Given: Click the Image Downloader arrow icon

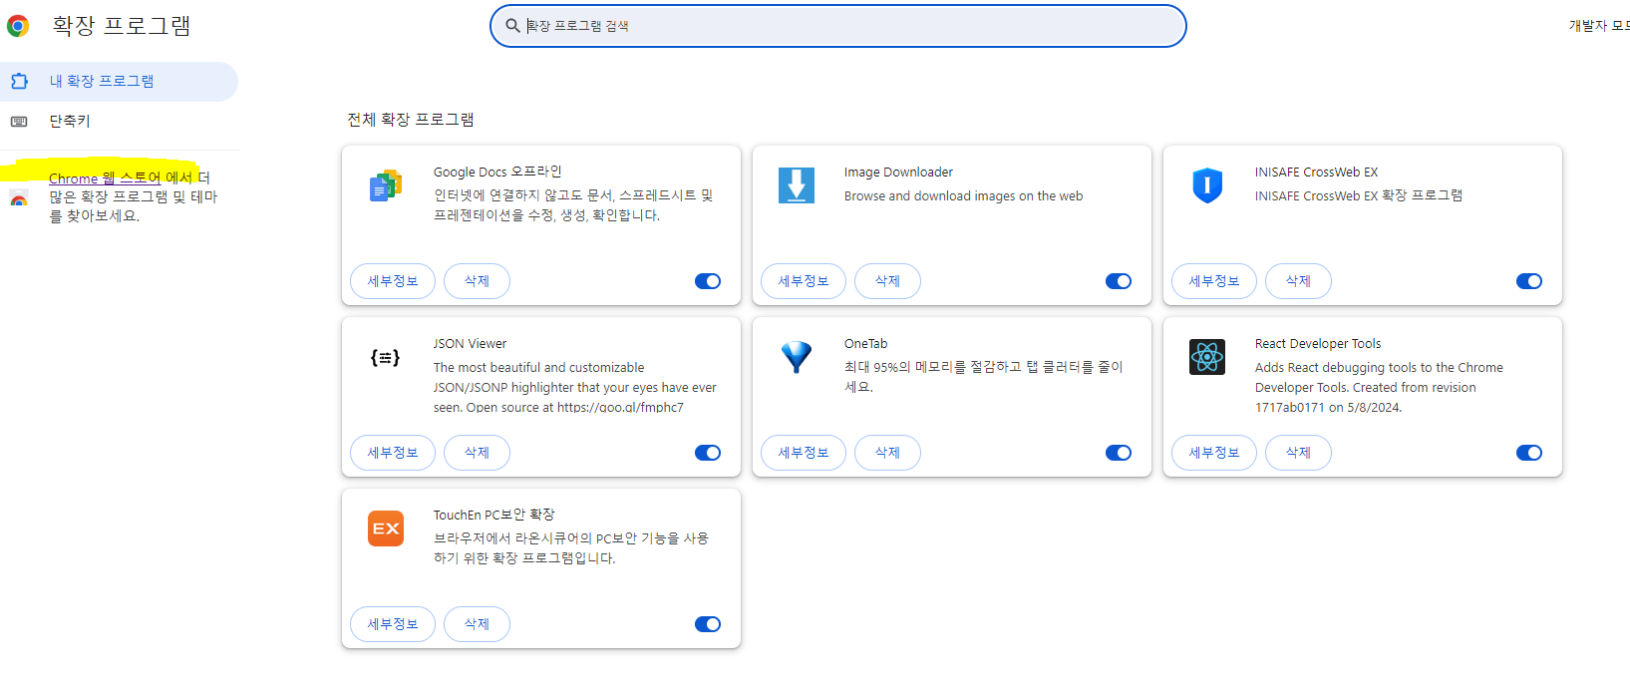Looking at the screenshot, I should (x=797, y=185).
